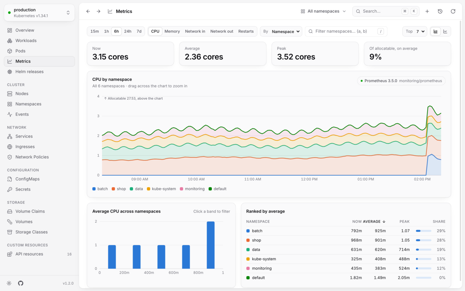Open a new tab with the plus icon
The height and width of the screenshot is (291, 465).
[x=427, y=11]
